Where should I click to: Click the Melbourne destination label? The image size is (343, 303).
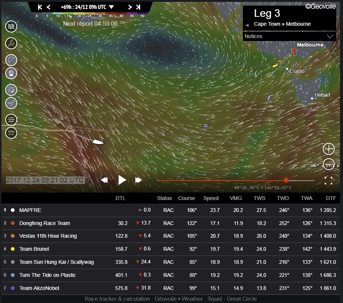[x=310, y=45]
